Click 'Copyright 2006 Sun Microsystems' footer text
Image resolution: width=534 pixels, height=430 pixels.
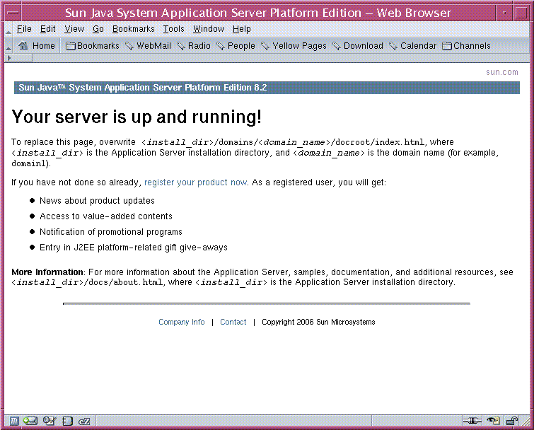pyautogui.click(x=318, y=322)
